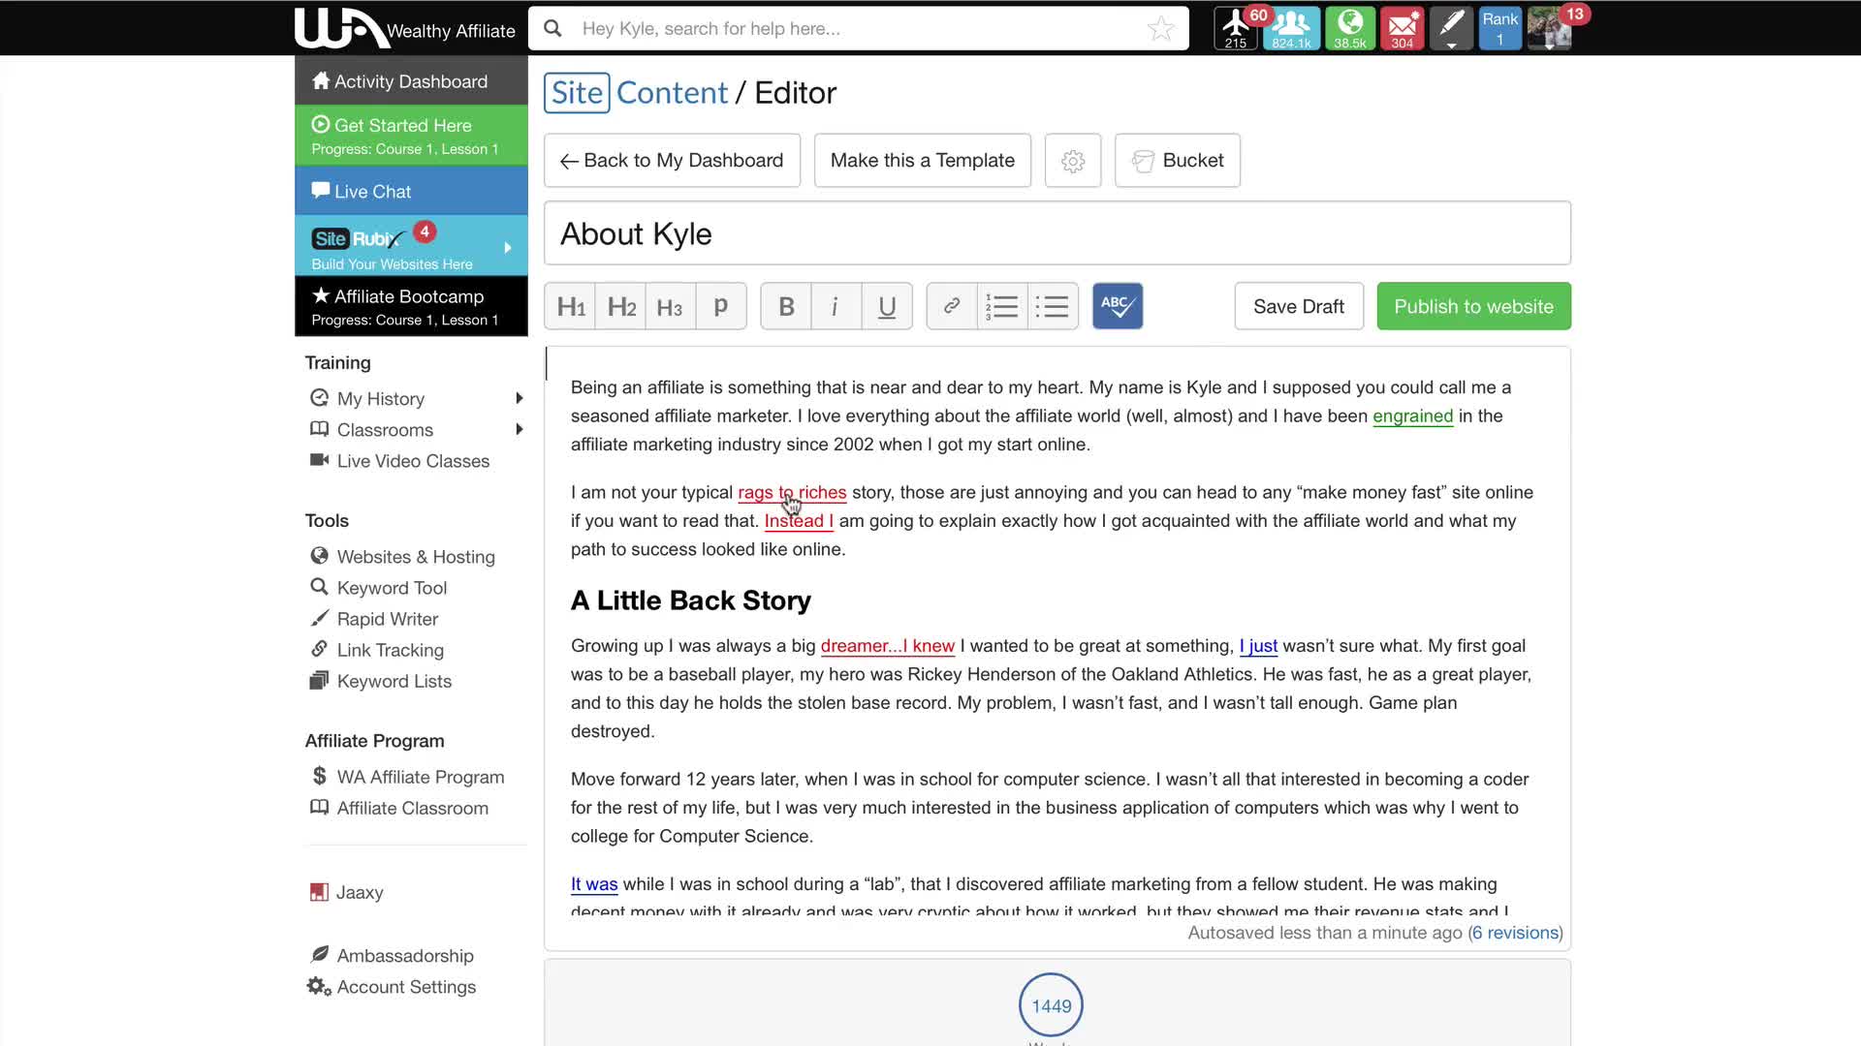Apply H1 heading format
1861x1046 pixels.
(570, 307)
